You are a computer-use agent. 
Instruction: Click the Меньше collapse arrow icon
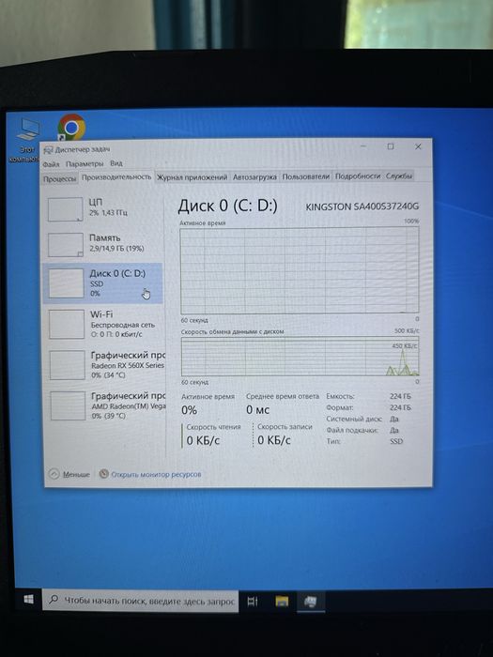pos(54,474)
